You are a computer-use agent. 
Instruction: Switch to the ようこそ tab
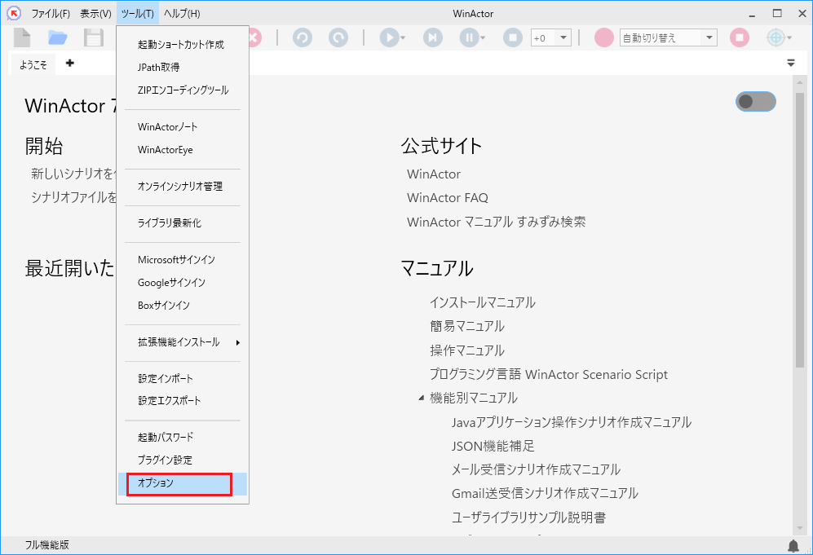(33, 64)
